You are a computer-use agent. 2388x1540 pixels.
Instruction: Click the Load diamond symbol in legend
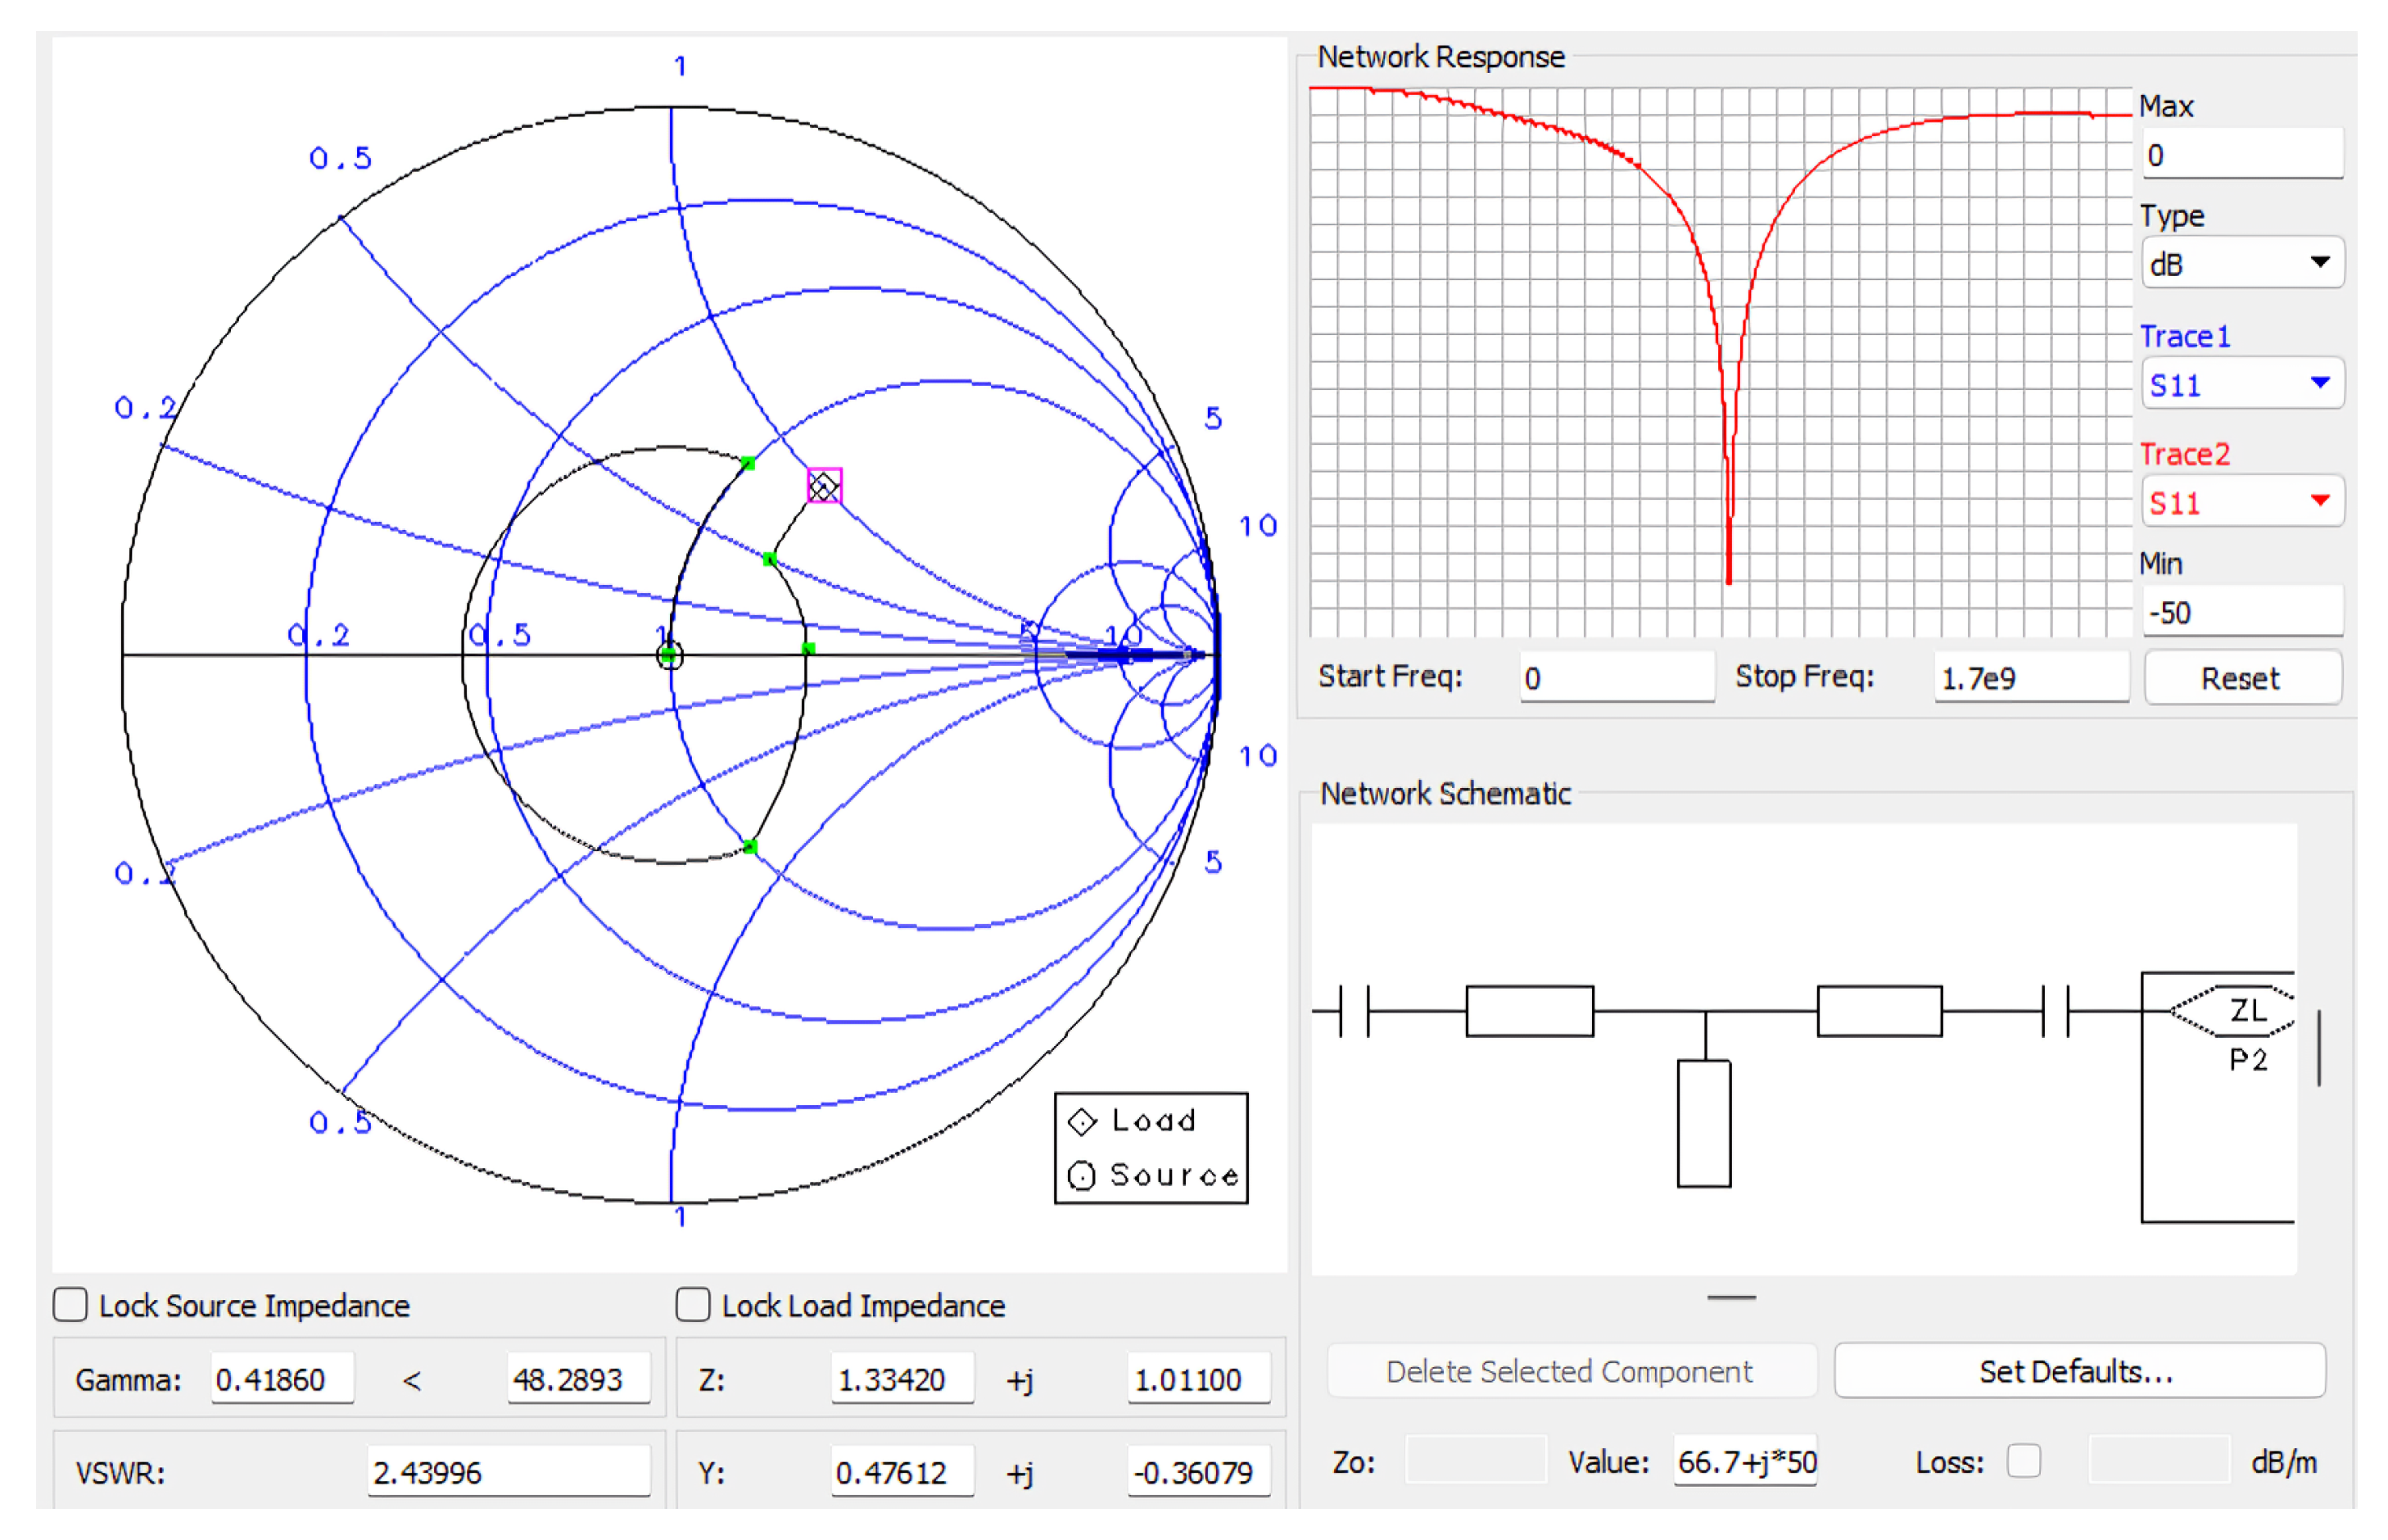tap(1082, 1122)
